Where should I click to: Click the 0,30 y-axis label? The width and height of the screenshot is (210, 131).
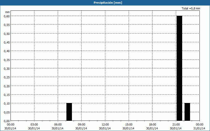click(7, 69)
